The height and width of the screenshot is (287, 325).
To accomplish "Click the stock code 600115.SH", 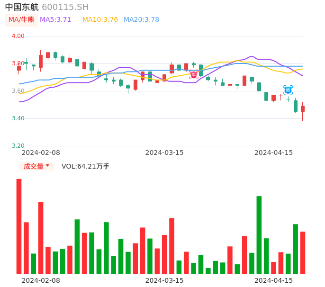I will point(65,7).
